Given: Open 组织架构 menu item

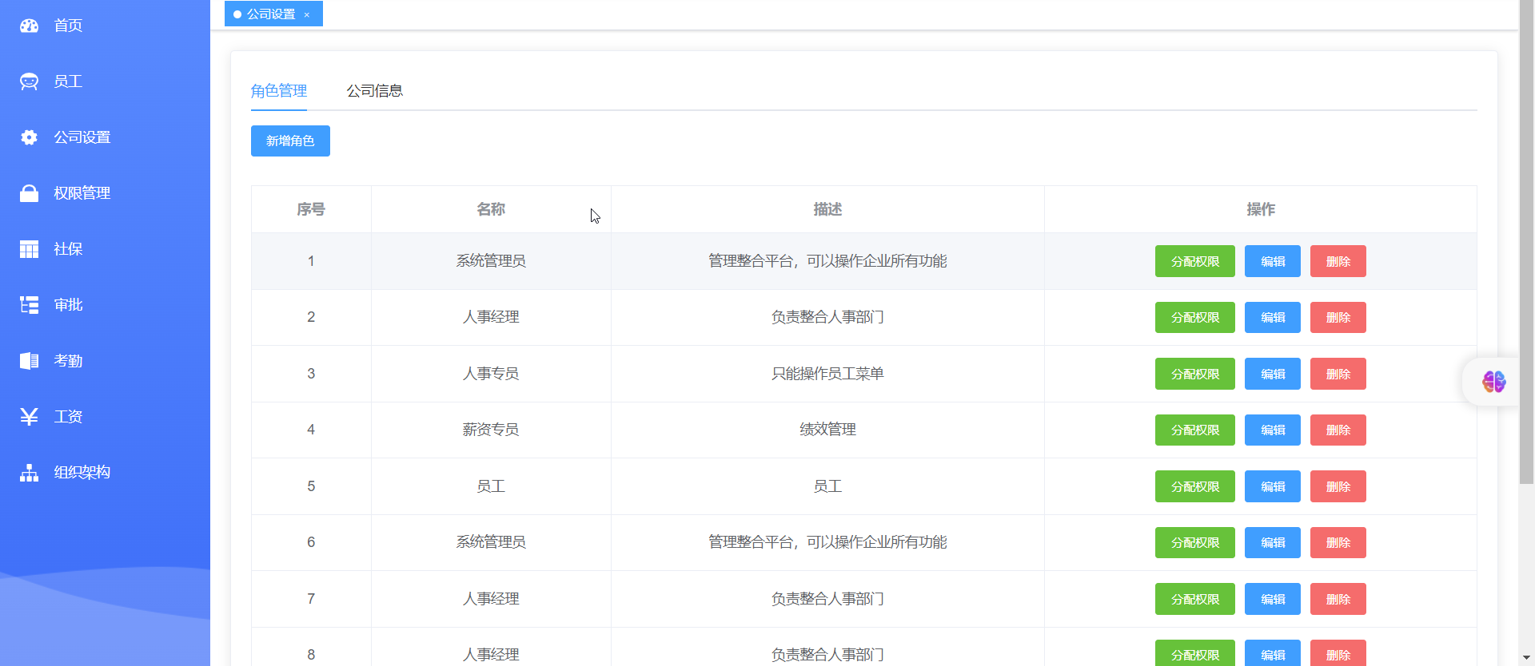Looking at the screenshot, I should pos(82,473).
